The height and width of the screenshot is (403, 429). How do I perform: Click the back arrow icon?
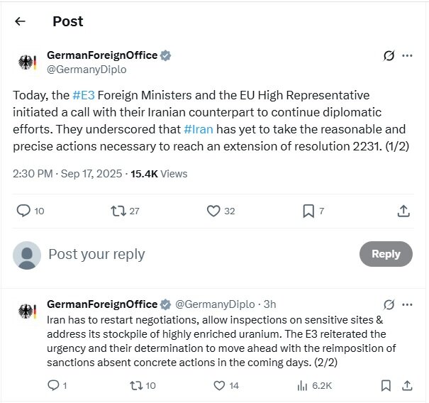point(20,21)
